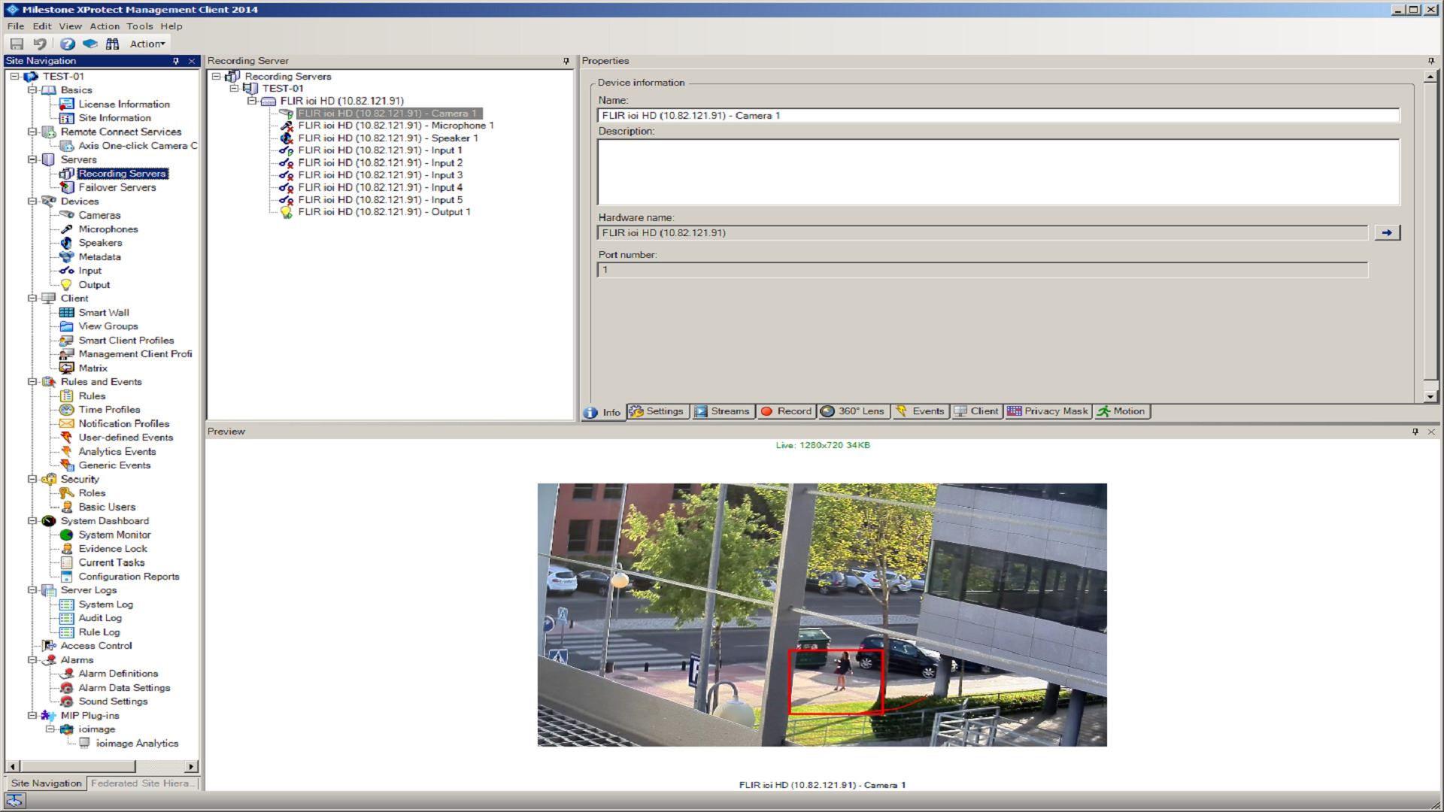Select Analytics Events in navigation
This screenshot has height=812, width=1444.
(117, 452)
